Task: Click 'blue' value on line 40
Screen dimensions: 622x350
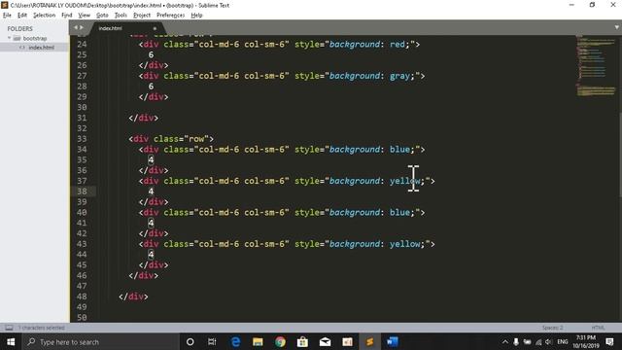Action: coord(399,212)
